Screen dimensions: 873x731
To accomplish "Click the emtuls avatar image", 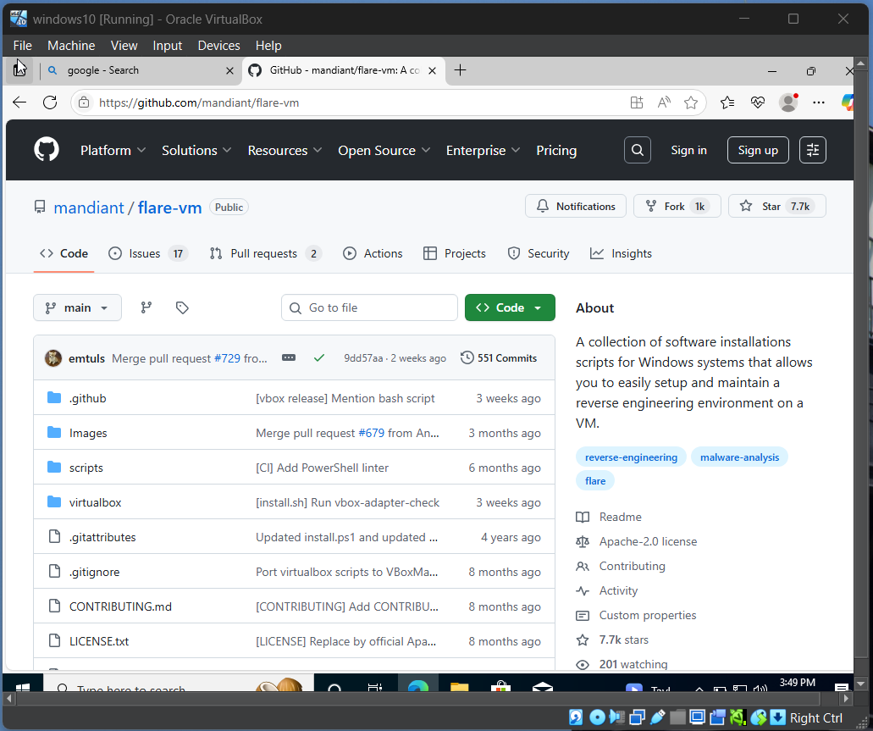I will coord(53,357).
